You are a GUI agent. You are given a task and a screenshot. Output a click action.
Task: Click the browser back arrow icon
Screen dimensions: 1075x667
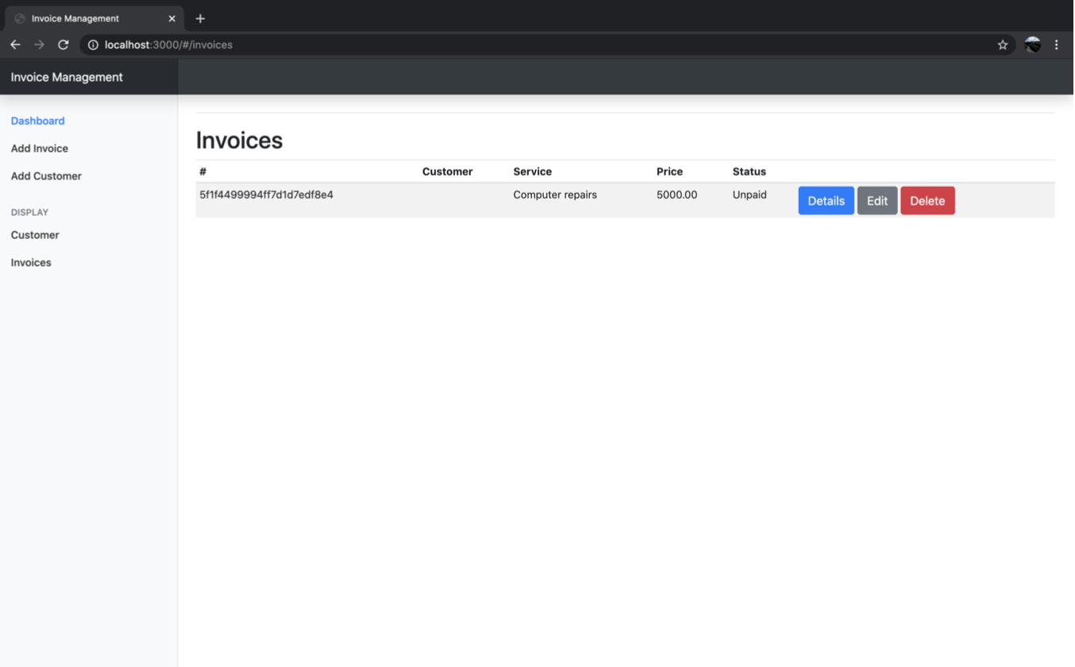tap(15, 44)
